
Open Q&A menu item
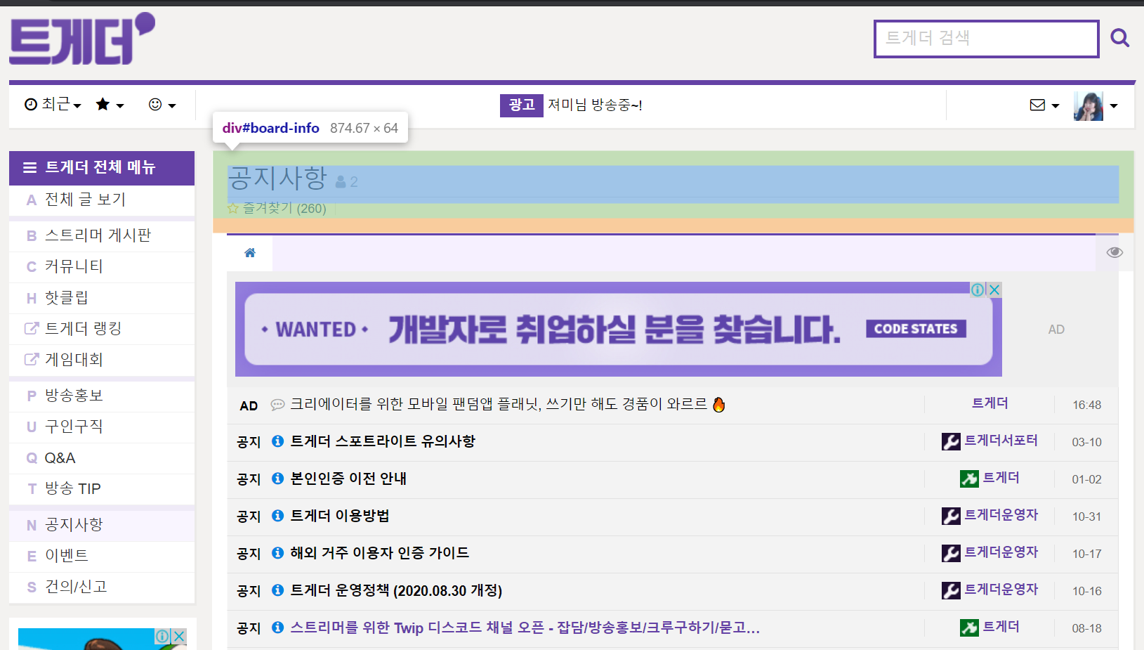point(102,458)
